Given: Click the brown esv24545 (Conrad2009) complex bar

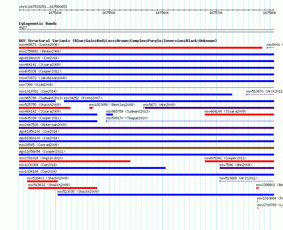Looking at the screenshot, I should click(146, 148).
